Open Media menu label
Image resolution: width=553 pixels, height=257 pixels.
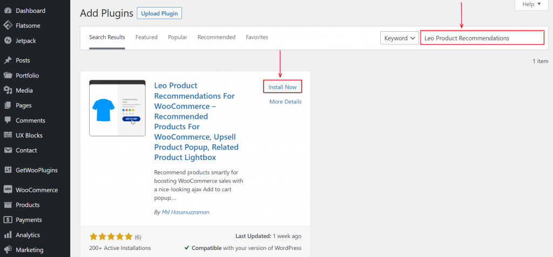click(24, 91)
